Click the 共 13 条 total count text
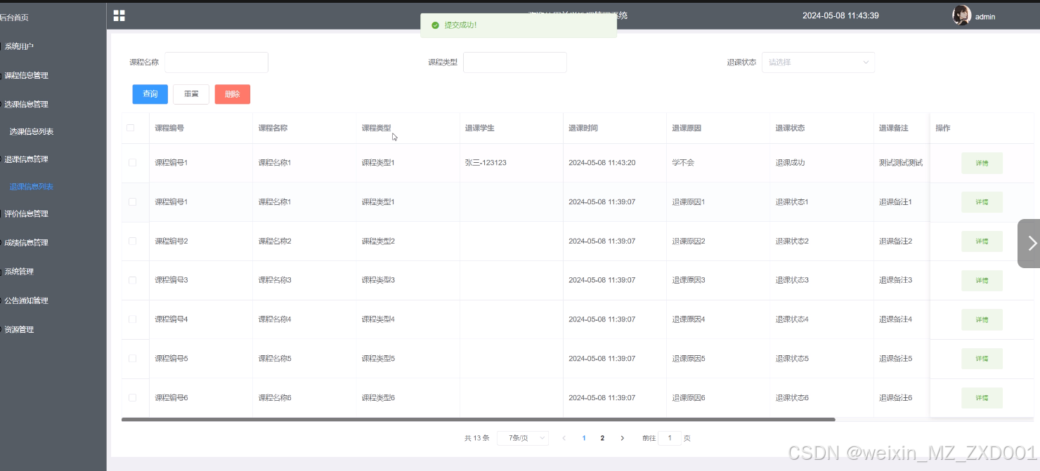The height and width of the screenshot is (471, 1040). pyautogui.click(x=477, y=438)
